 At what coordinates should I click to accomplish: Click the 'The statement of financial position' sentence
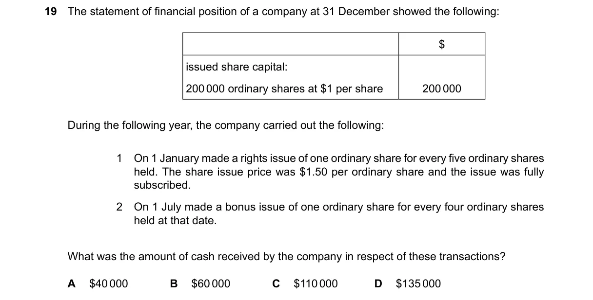(x=283, y=12)
